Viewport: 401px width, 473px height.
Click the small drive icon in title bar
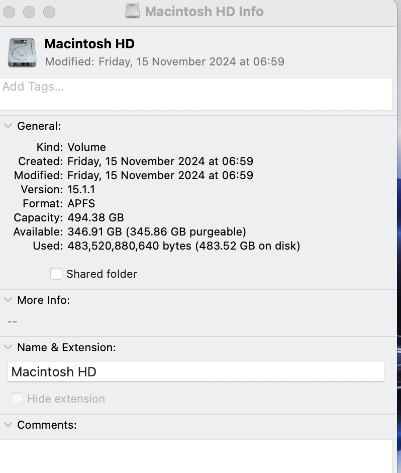click(x=133, y=11)
